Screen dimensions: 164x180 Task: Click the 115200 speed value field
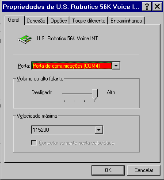point(63,130)
